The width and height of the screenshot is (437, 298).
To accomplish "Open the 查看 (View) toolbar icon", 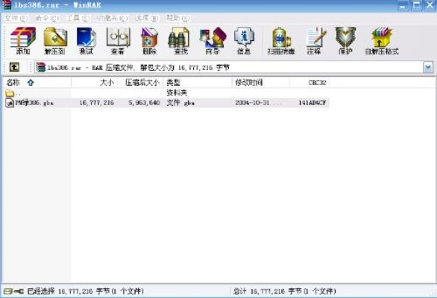I will coord(118,41).
